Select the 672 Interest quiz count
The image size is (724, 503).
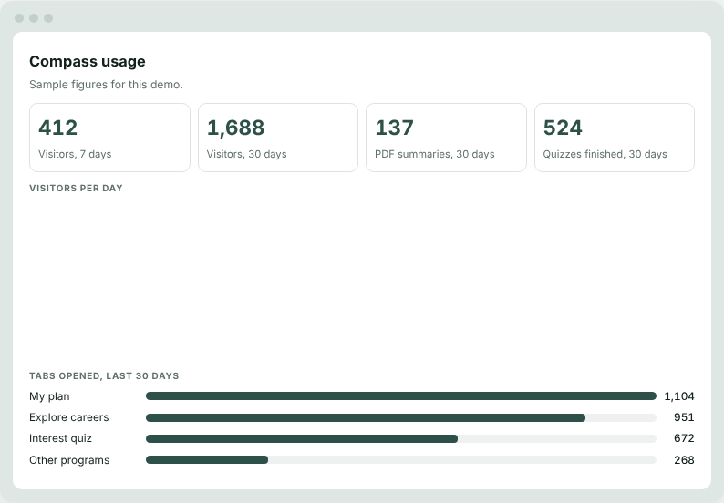[x=684, y=438]
